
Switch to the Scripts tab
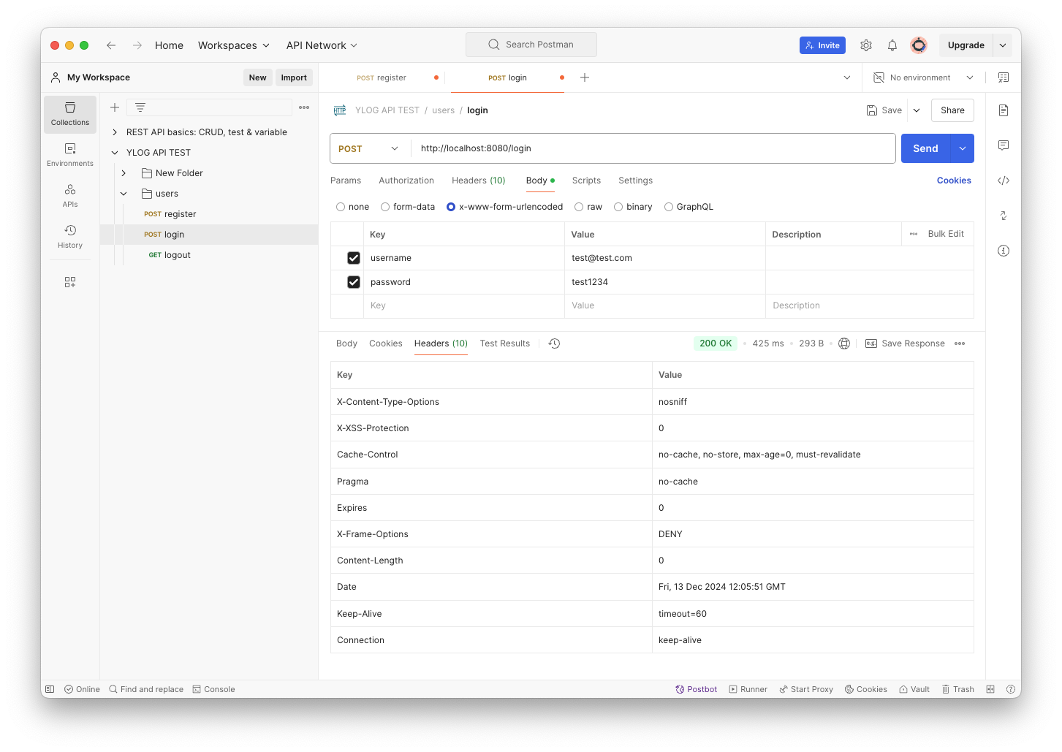click(x=586, y=181)
